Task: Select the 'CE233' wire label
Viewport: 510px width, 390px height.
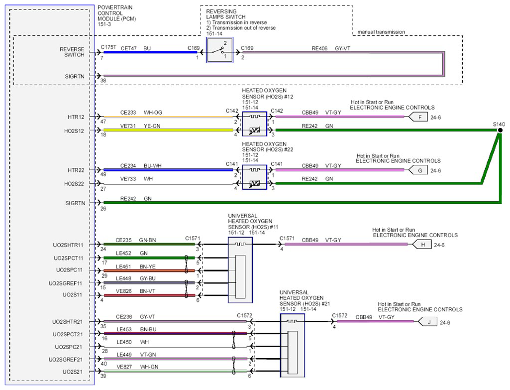Action: (x=128, y=112)
